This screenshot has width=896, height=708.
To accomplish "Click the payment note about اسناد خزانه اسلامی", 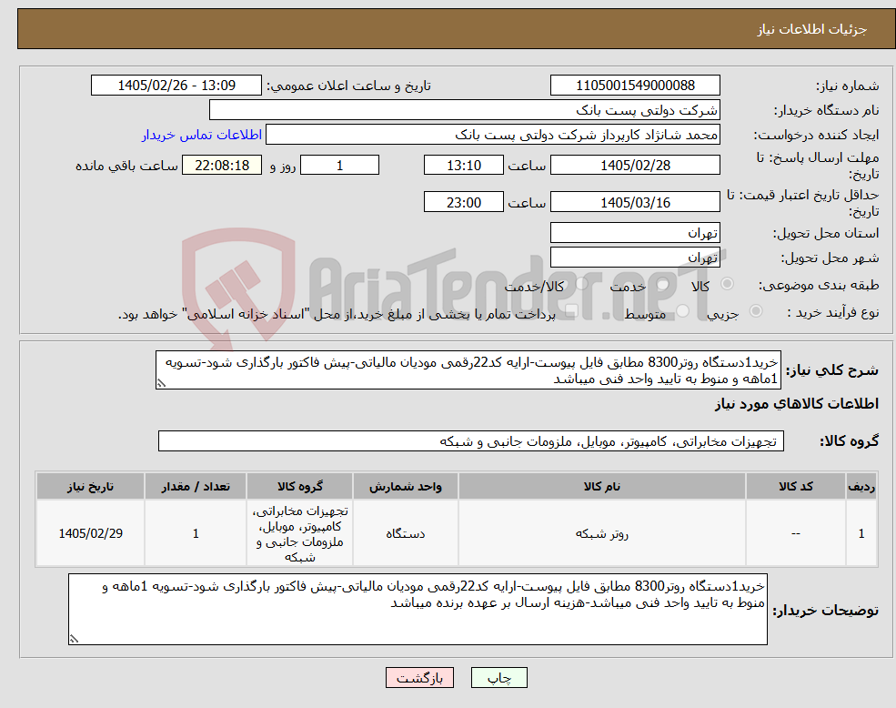I will coord(337,314).
